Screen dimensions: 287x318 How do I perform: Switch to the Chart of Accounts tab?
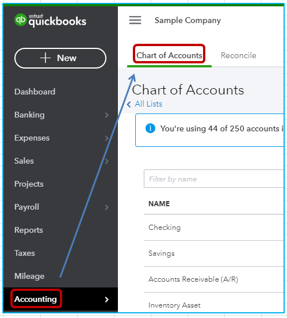pyautogui.click(x=169, y=55)
